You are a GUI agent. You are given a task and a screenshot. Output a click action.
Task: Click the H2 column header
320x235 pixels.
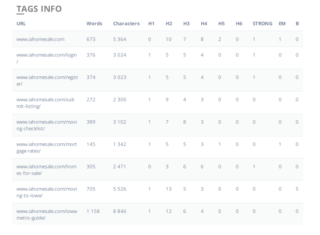tap(169, 24)
